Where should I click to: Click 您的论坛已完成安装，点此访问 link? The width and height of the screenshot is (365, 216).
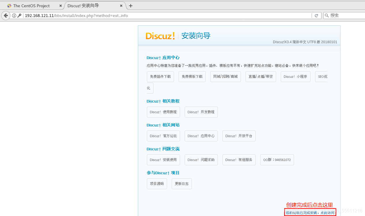click(310, 213)
